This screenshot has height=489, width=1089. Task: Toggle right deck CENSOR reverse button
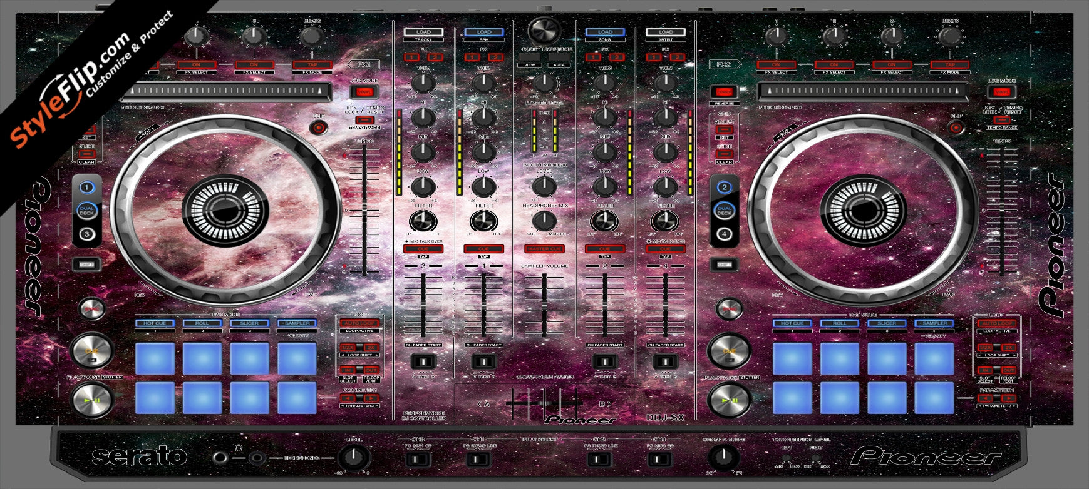click(x=724, y=92)
